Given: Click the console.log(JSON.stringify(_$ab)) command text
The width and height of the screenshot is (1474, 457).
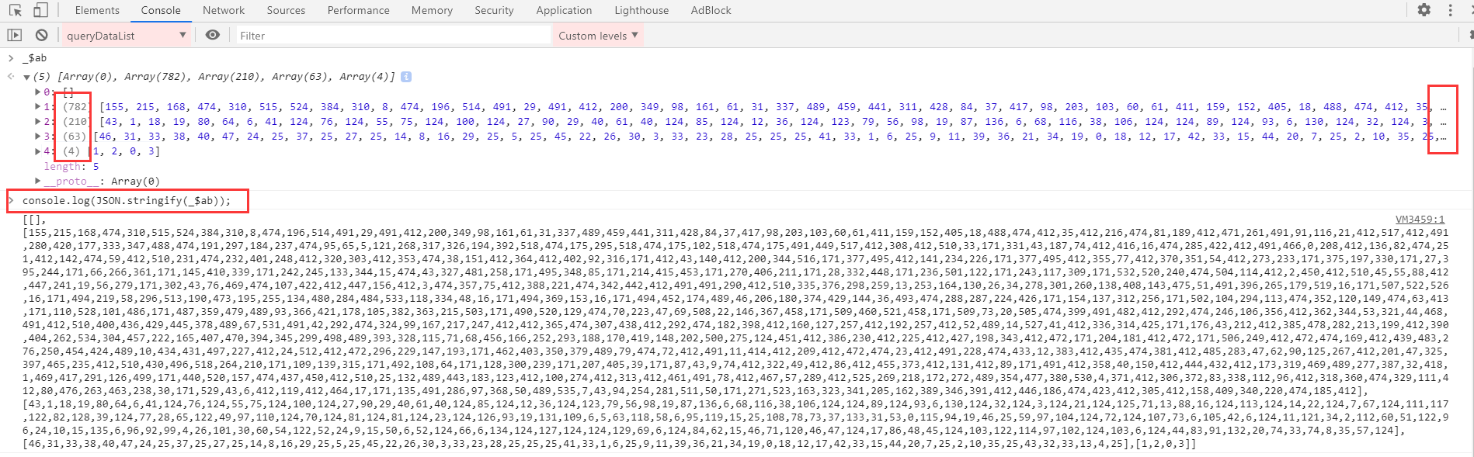Looking at the screenshot, I should [127, 200].
